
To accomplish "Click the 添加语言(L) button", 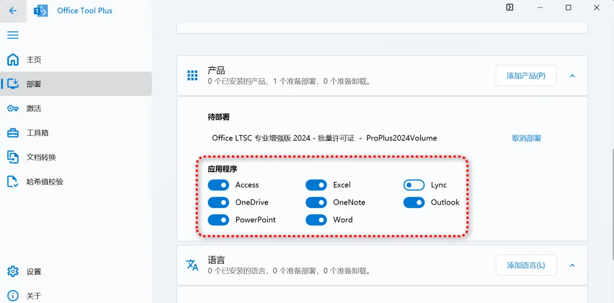I will (x=526, y=265).
